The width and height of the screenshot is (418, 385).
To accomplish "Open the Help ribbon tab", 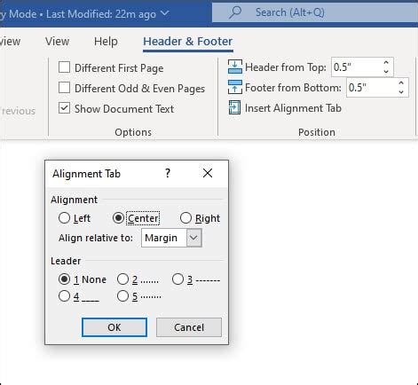I will coord(106,42).
